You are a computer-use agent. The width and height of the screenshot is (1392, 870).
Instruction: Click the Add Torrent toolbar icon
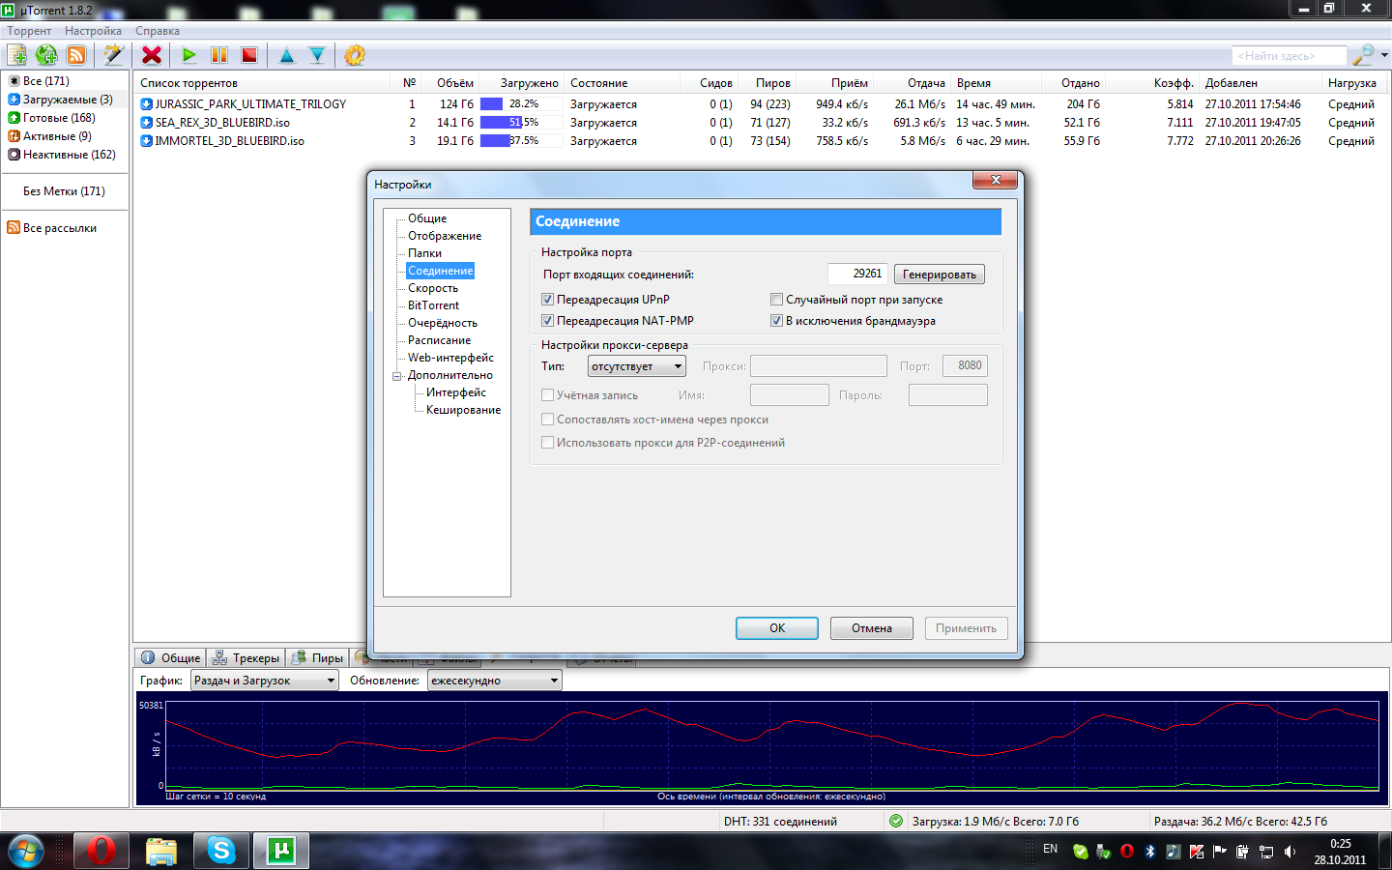pos(16,55)
